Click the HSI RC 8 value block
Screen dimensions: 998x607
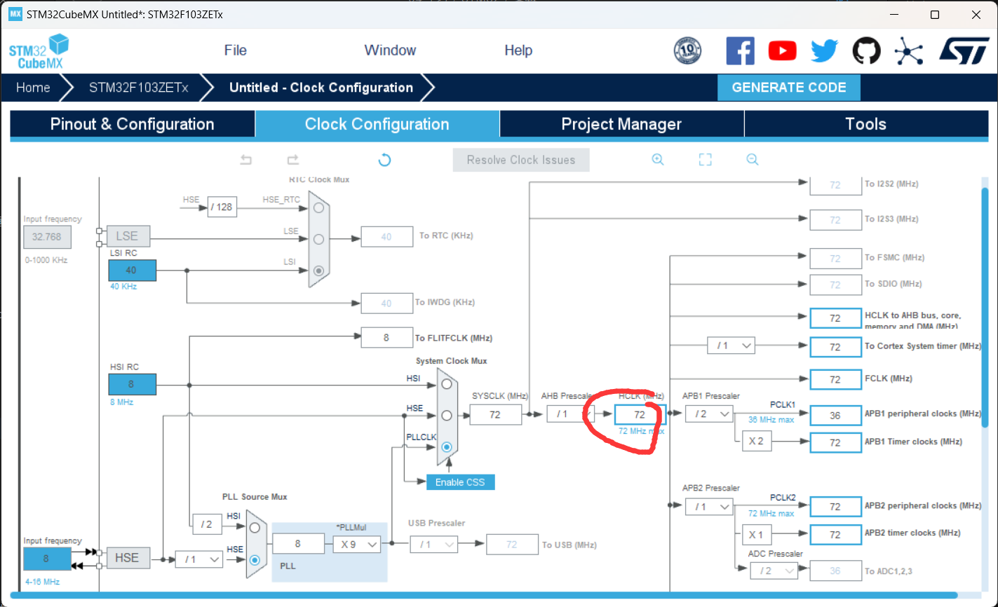click(x=132, y=384)
